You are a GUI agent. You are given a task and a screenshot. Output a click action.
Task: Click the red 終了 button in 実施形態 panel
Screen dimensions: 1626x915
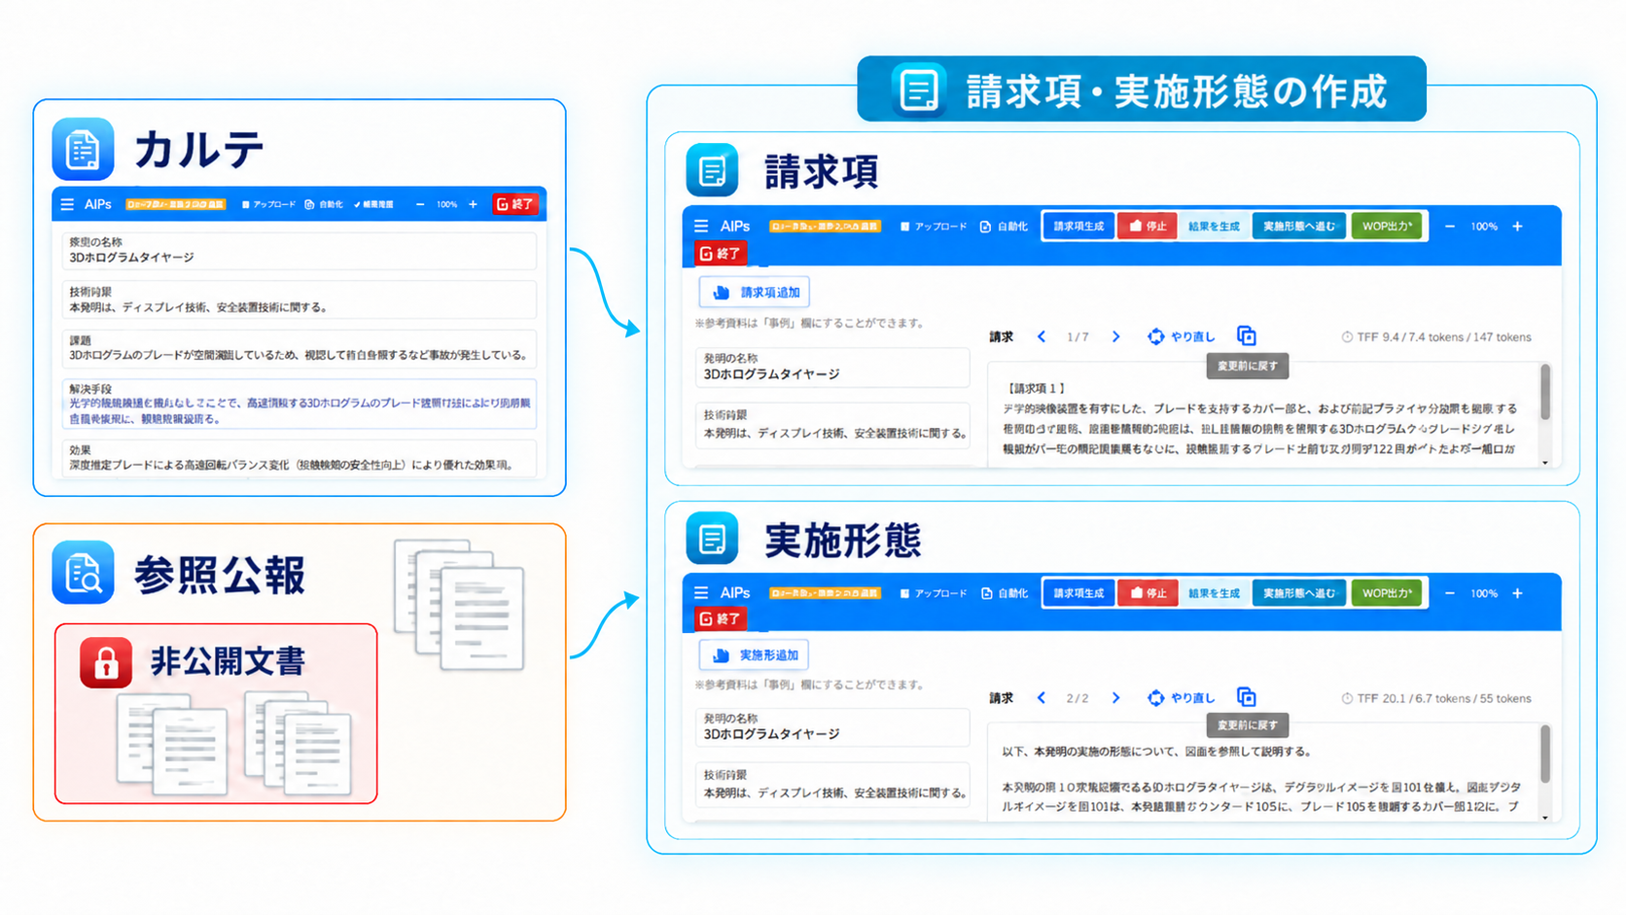point(721,618)
